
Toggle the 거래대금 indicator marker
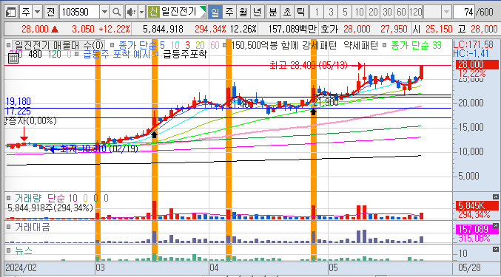(x=9, y=227)
